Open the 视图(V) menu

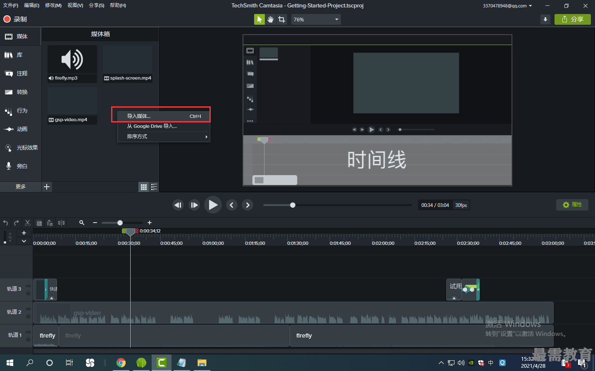75,5
